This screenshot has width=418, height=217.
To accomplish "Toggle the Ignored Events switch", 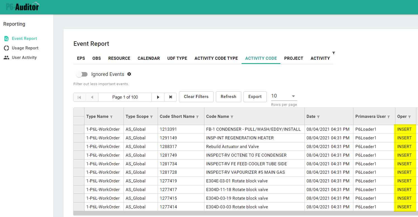I will (x=82, y=74).
